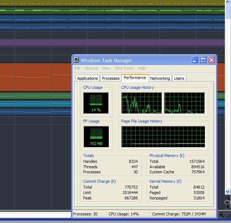This screenshot has height=223, width=231.
Task: Minimize the Windows Task Manager window
Action: pos(195,60)
